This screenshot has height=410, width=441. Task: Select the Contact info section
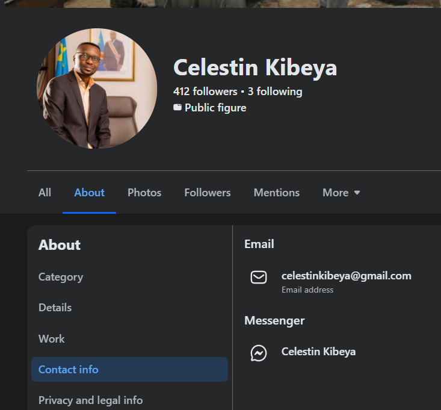[x=69, y=370]
